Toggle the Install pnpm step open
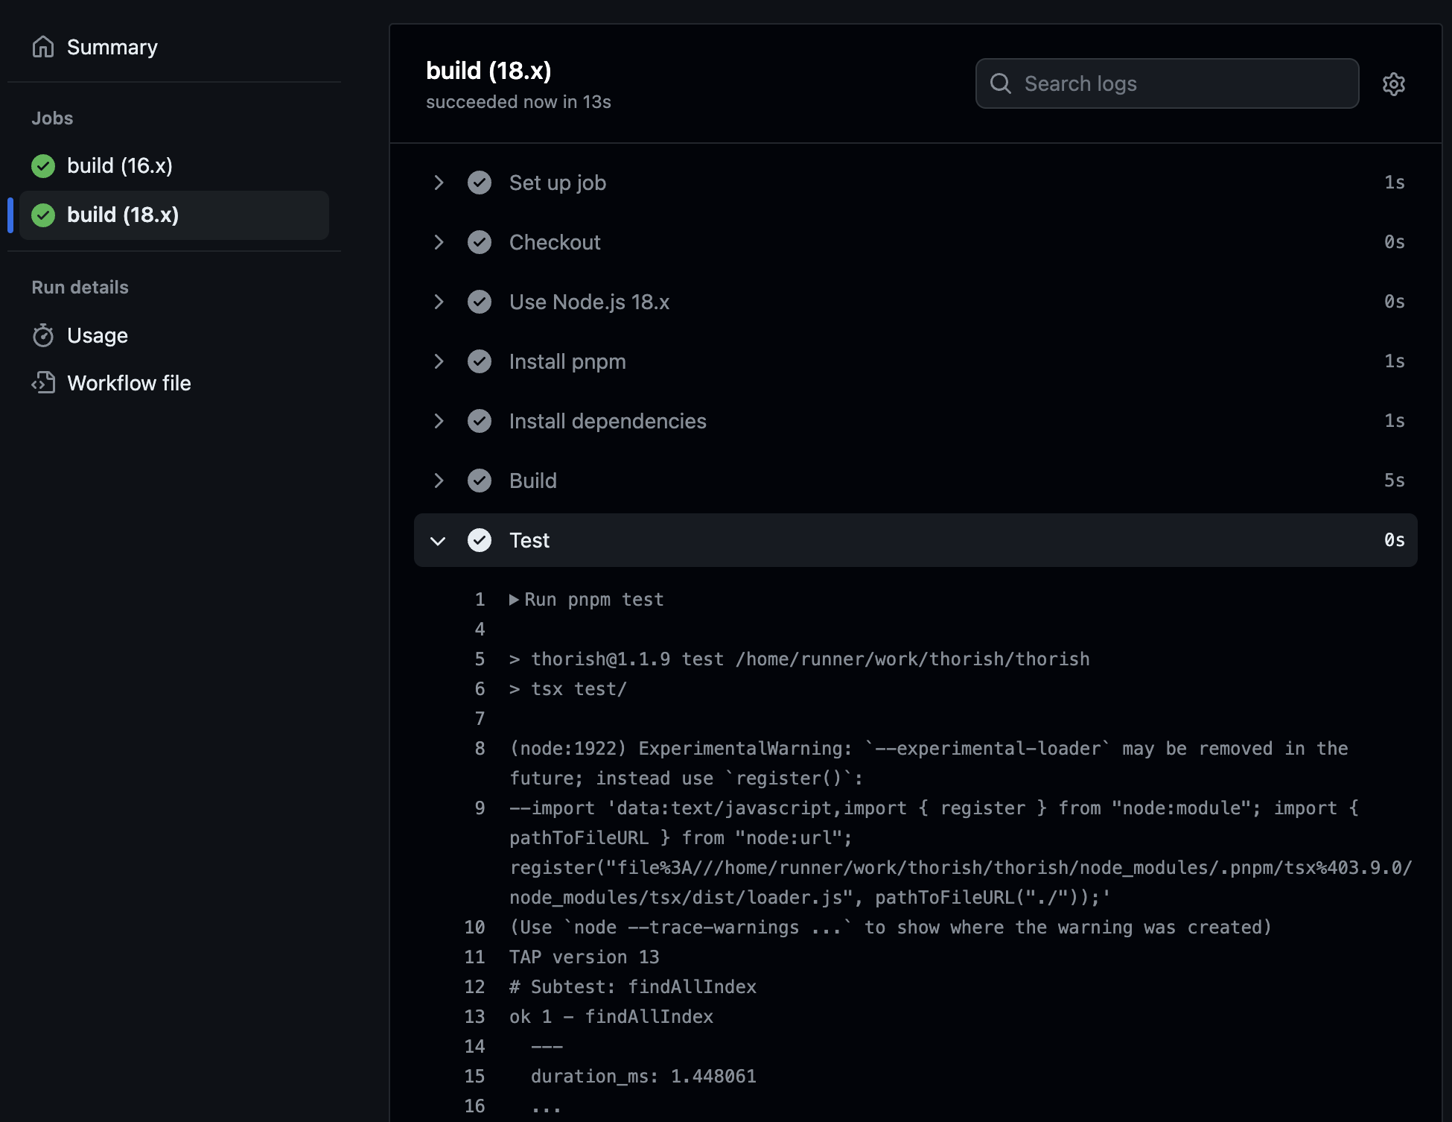Image resolution: width=1452 pixels, height=1122 pixels. click(x=437, y=361)
